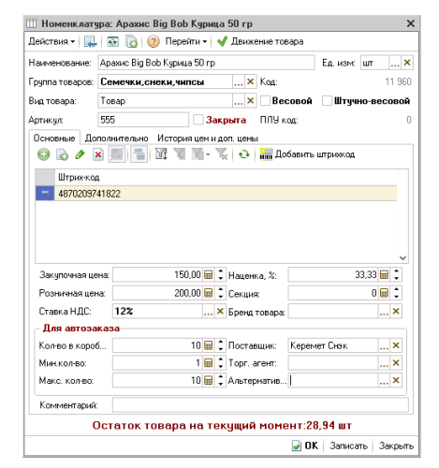Image resolution: width=439 pixels, height=468 pixels.
Task: Clear the Поставщик field
Action: 396,345
